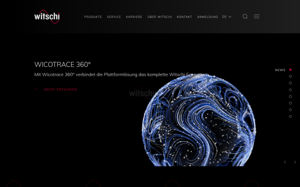300x187 pixels.
Task: Select the second slide indicator dot
Action: 290,76
